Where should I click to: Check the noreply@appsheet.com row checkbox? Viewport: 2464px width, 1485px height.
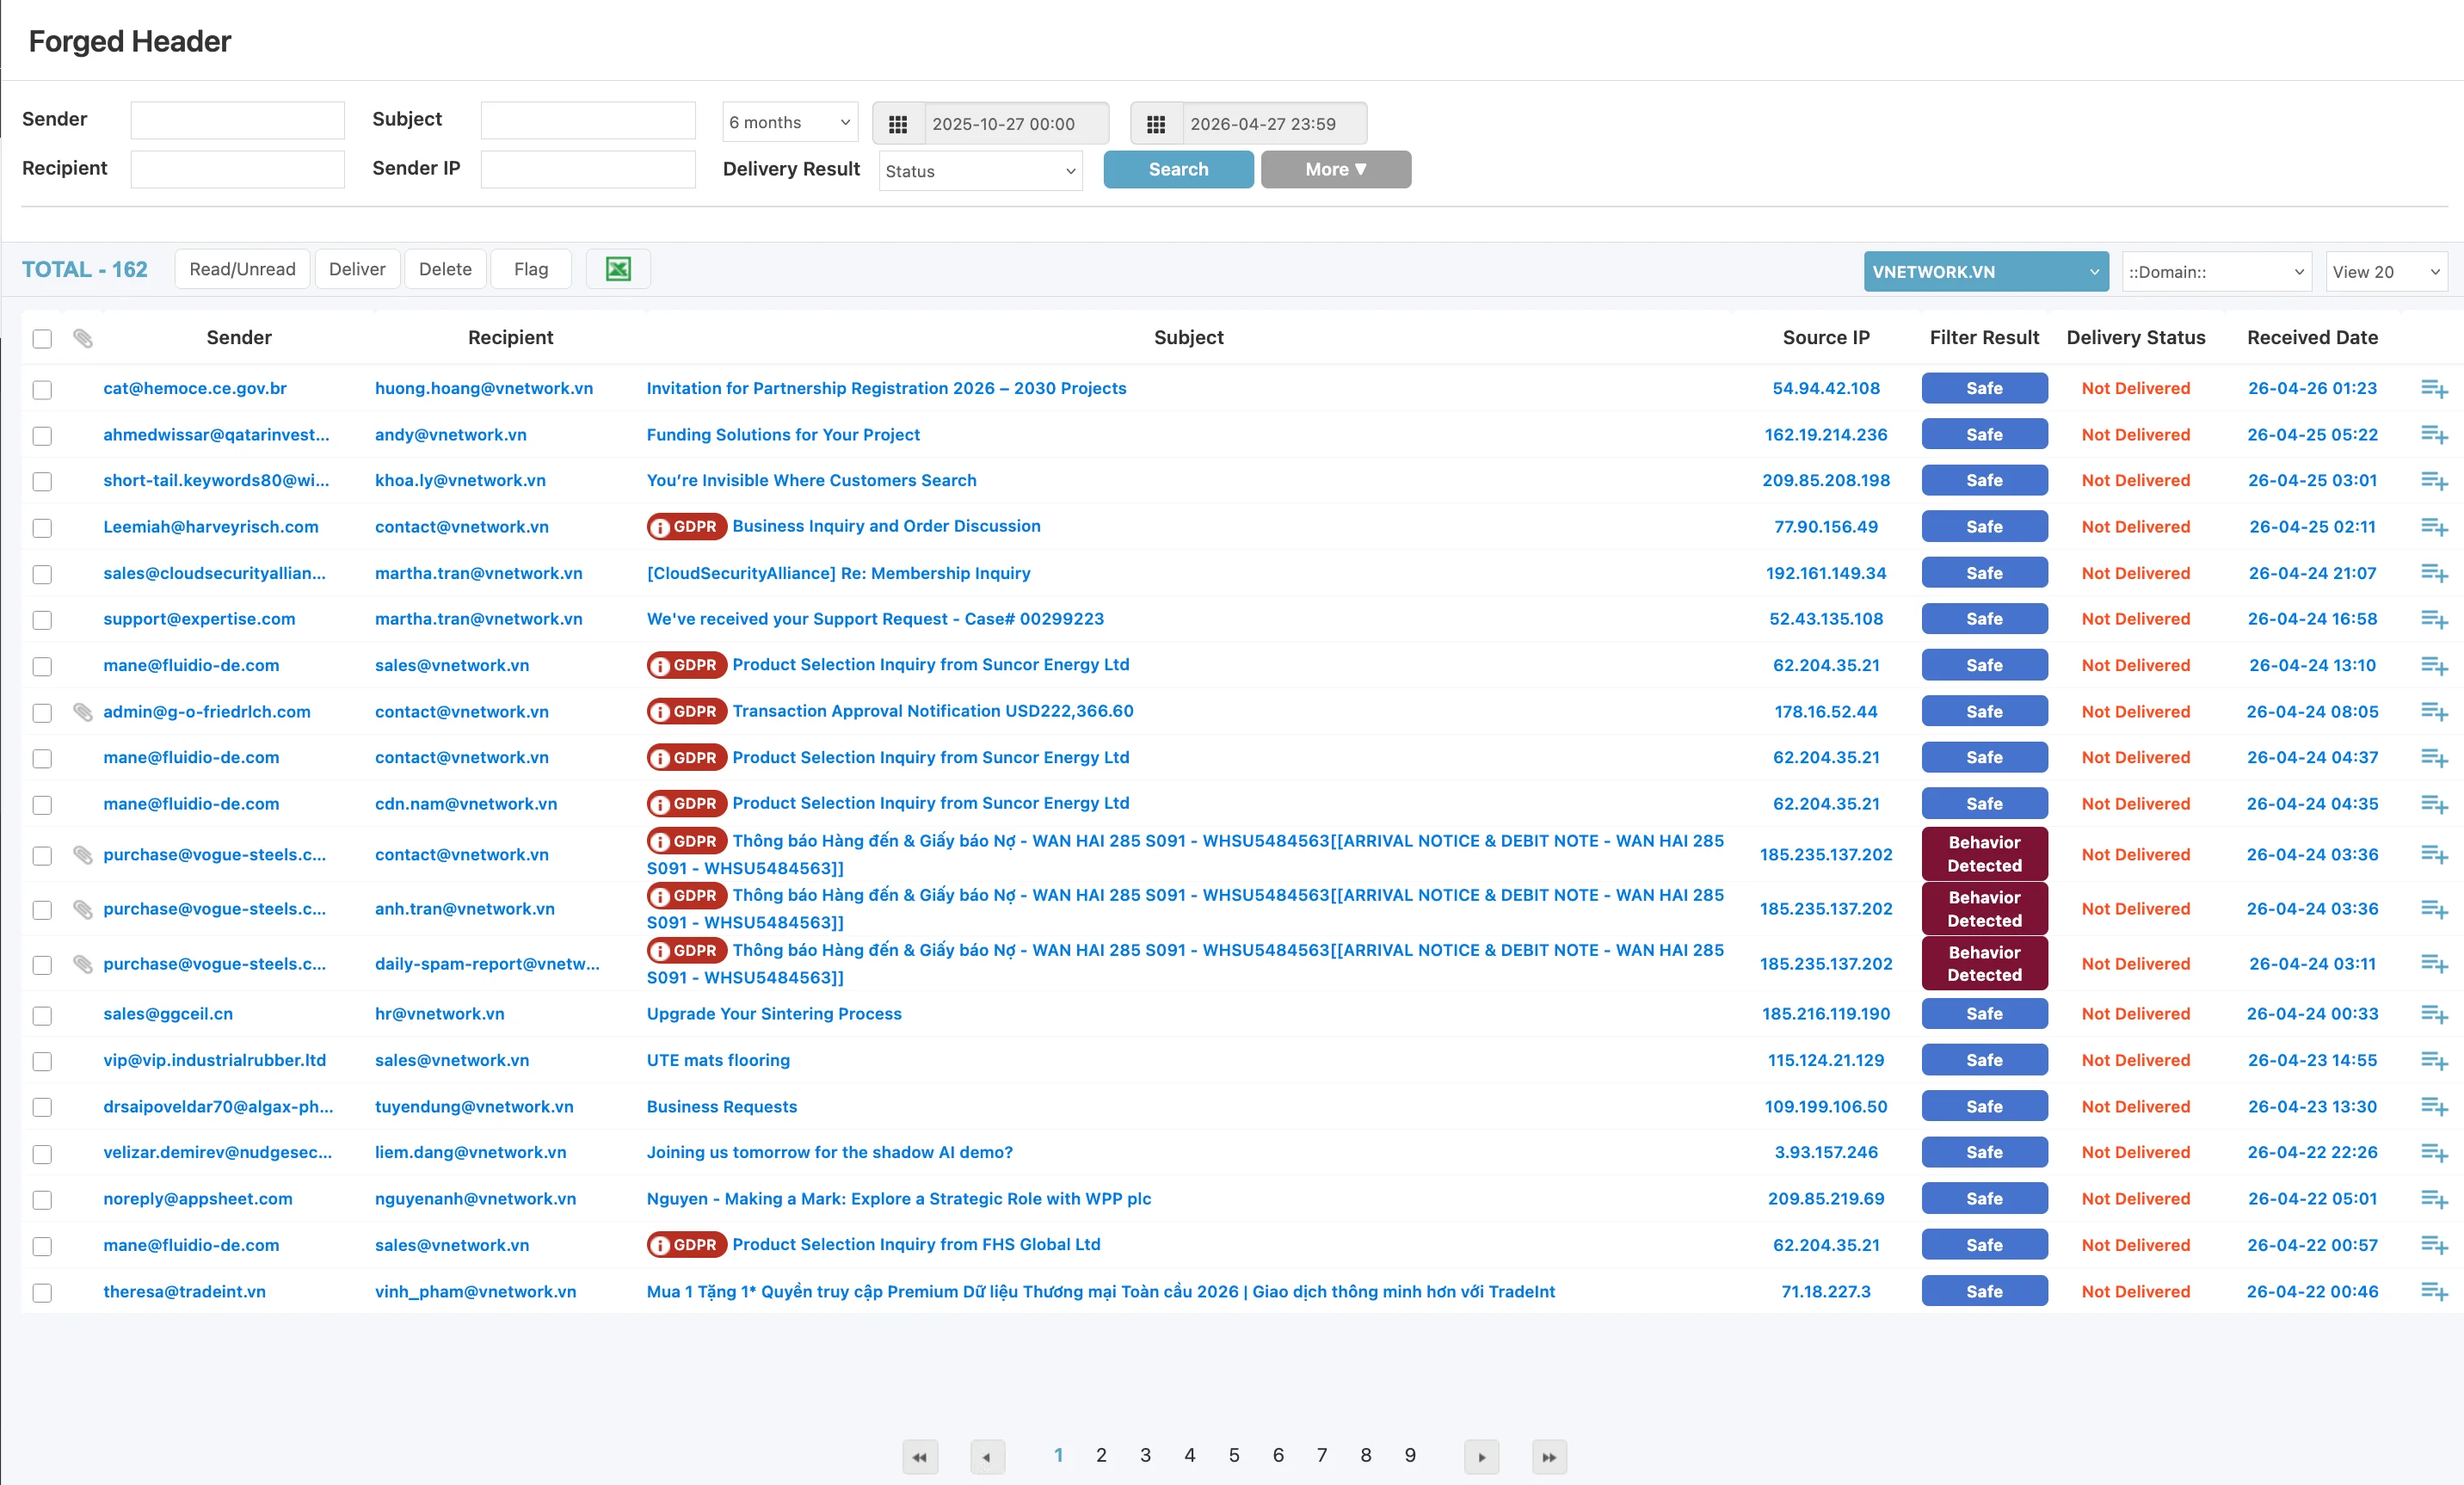point(42,1200)
